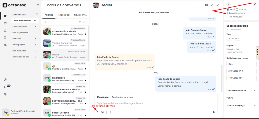Open the emoji picker in message box
This screenshot has width=259, height=119.
coord(102,112)
